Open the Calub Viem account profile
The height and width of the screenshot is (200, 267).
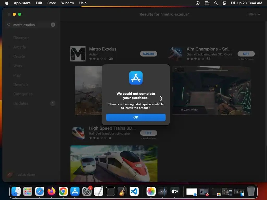point(21,175)
